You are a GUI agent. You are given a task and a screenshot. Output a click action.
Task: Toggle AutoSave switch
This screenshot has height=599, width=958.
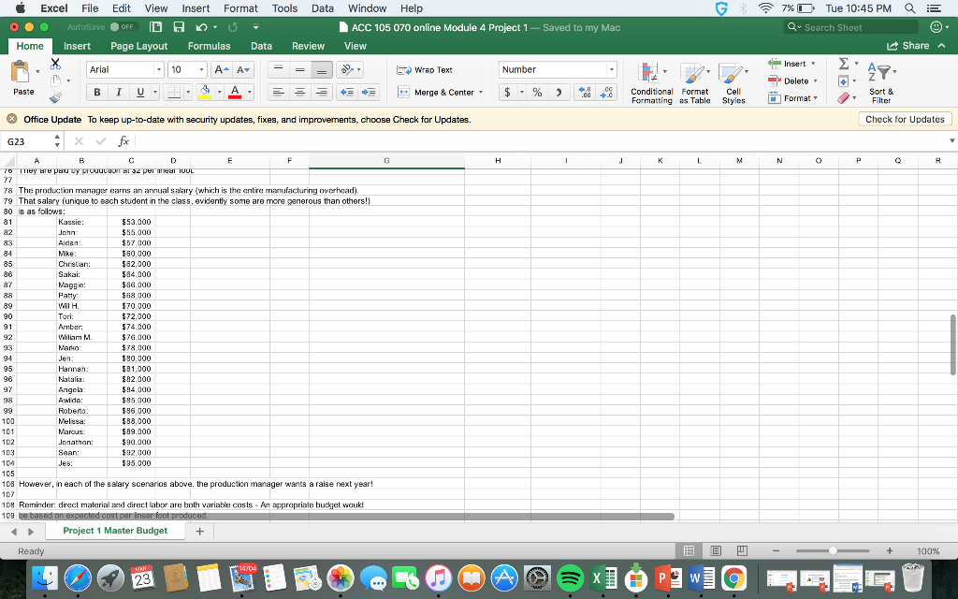click(123, 27)
